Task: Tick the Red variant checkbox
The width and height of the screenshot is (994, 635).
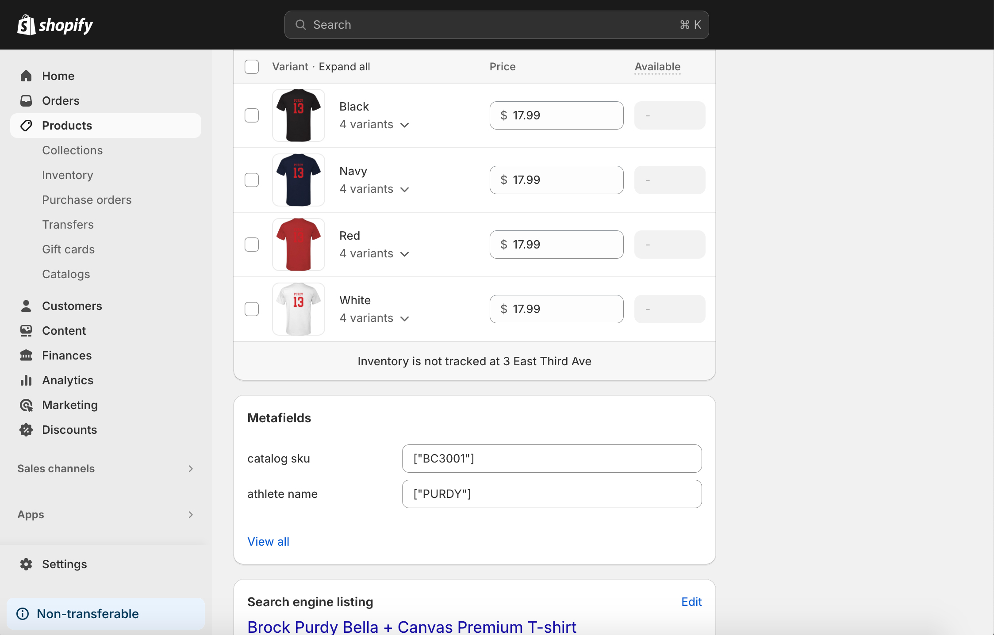Action: tap(252, 245)
